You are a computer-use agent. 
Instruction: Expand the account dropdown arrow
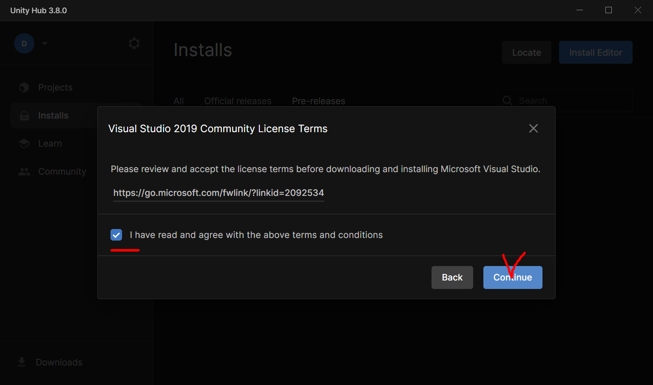tap(45, 43)
